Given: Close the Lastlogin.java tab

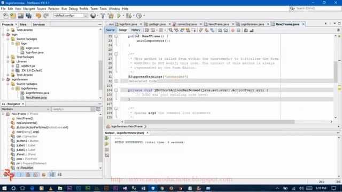Looking at the screenshot, I should (169, 24).
